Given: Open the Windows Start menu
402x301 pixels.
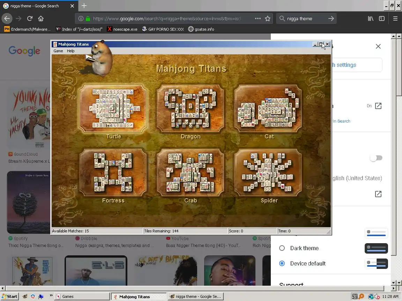Looking at the screenshot, I should pos(9,296).
